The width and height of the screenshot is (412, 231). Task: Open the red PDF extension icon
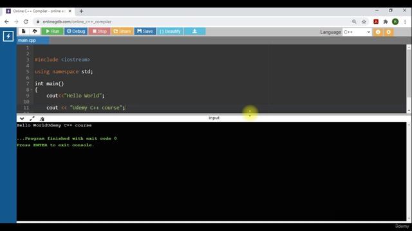pyautogui.click(x=376, y=22)
